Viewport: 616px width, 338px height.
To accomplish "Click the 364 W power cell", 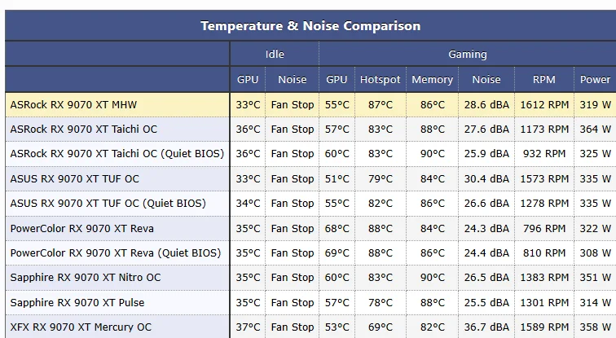I will pos(595,129).
